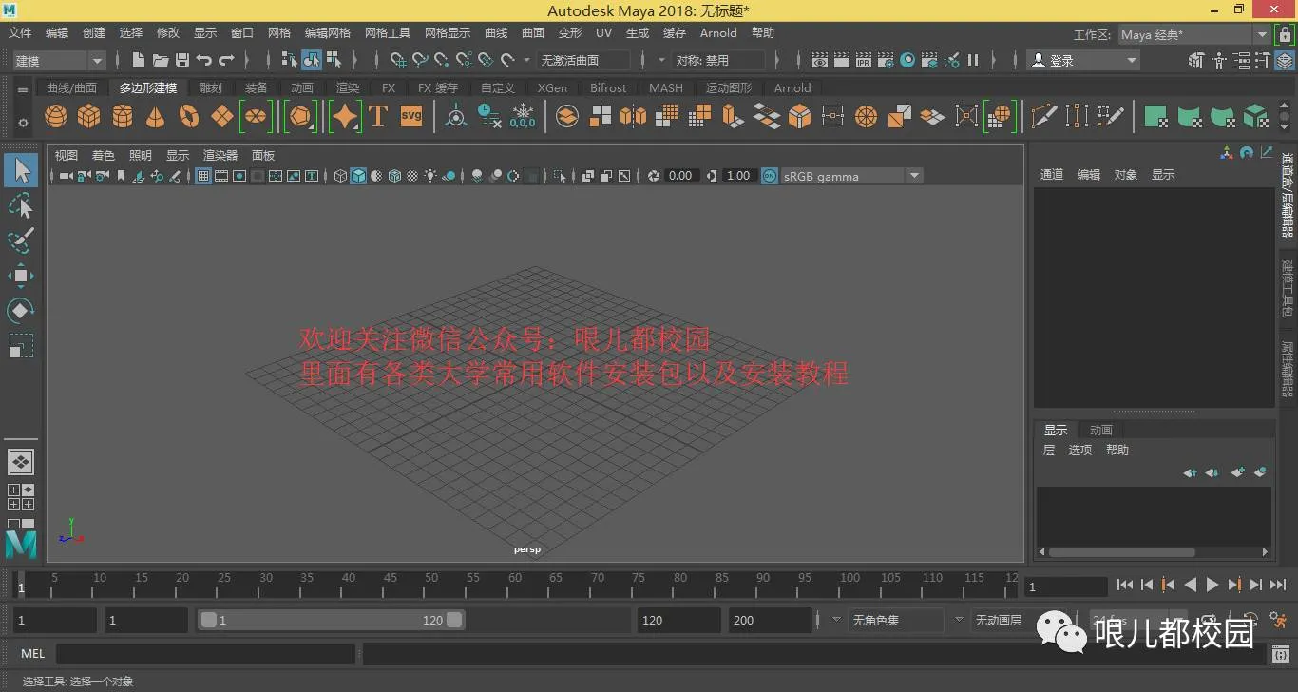Save the scene with floppy icon
Screen dimensions: 1298x692
182,60
